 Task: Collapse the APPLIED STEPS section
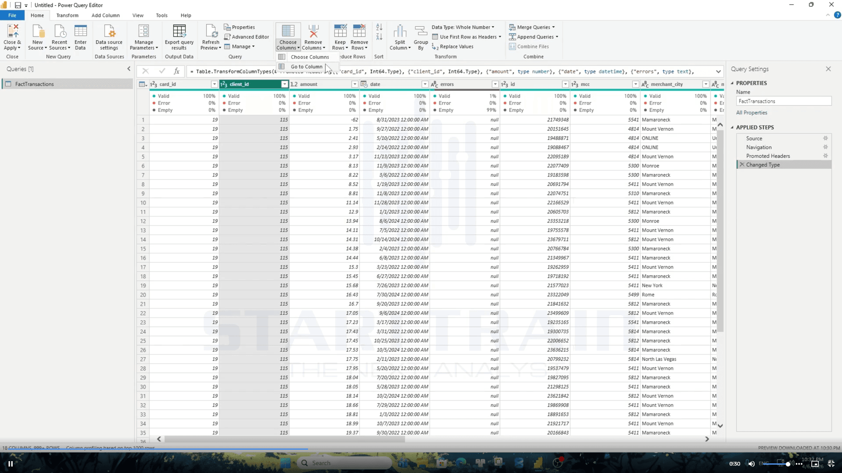point(732,128)
